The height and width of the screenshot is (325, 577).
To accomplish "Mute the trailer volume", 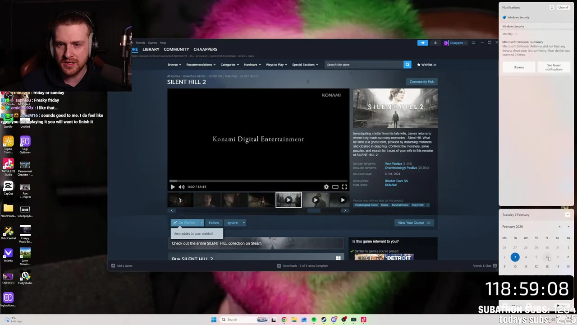I will click(x=181, y=187).
